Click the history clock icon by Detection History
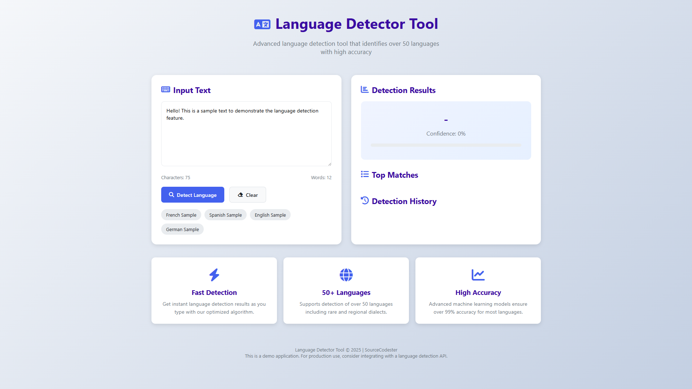Viewport: 692px width, 389px height. (x=365, y=200)
